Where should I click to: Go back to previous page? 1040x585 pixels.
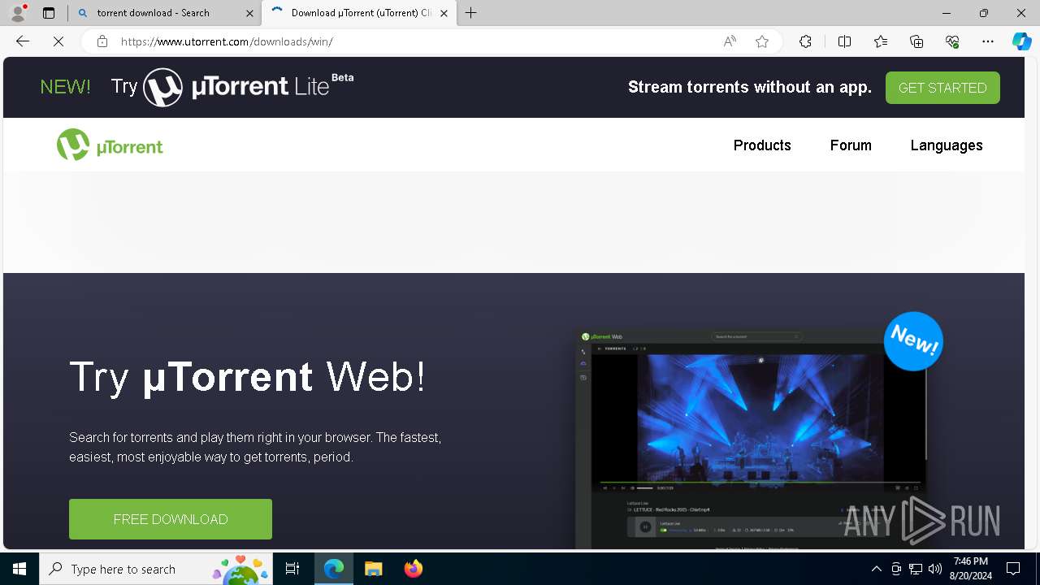(x=23, y=41)
